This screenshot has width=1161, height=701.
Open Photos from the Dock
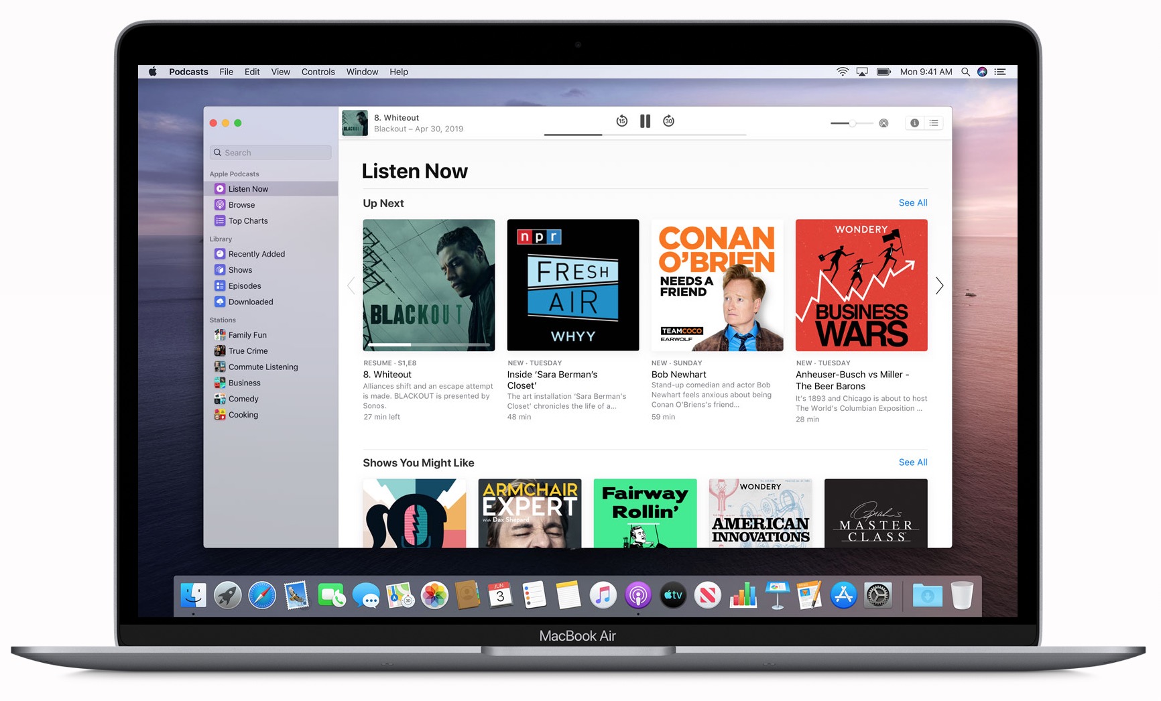[x=434, y=595]
